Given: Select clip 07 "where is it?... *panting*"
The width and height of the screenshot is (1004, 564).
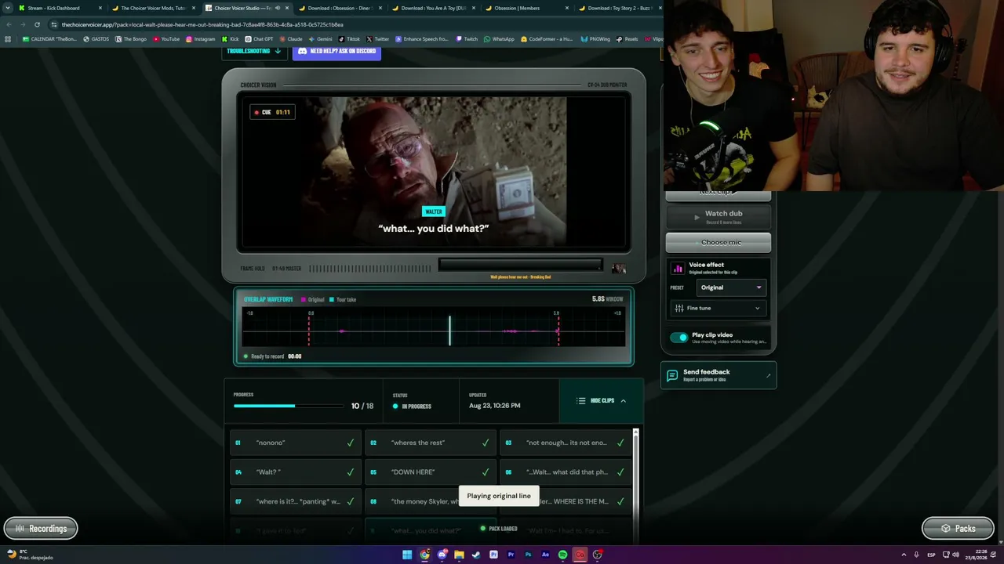Looking at the screenshot, I should coord(296,501).
